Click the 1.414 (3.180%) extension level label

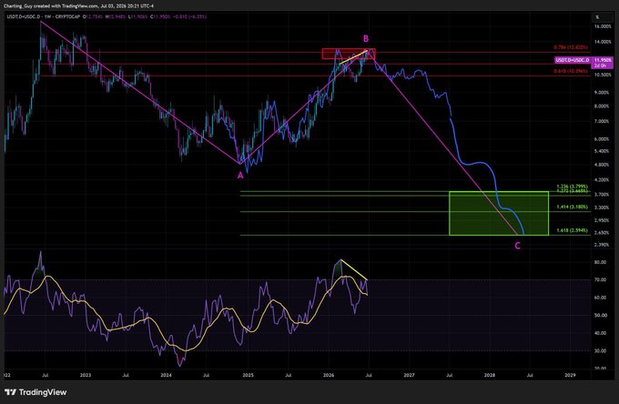572,207
